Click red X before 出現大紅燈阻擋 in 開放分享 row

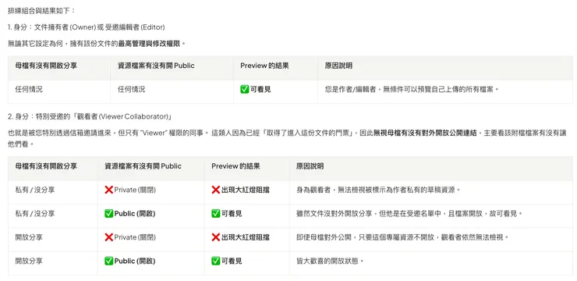pyautogui.click(x=216, y=237)
